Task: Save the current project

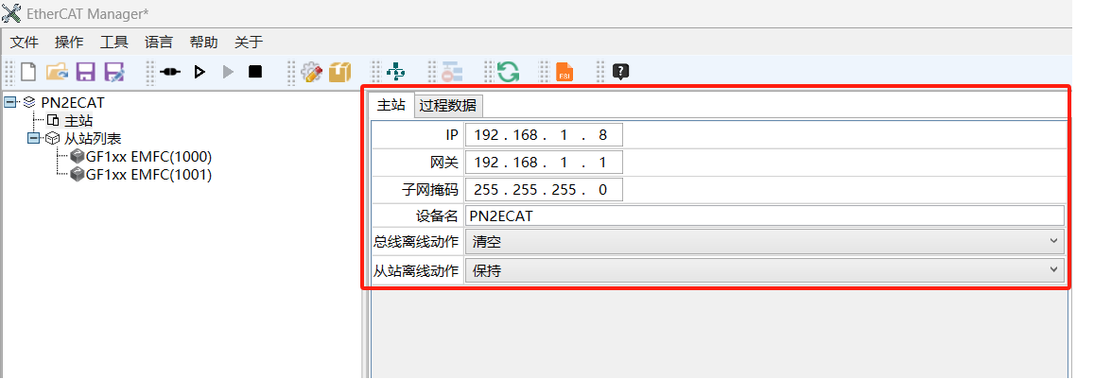Action: point(85,71)
